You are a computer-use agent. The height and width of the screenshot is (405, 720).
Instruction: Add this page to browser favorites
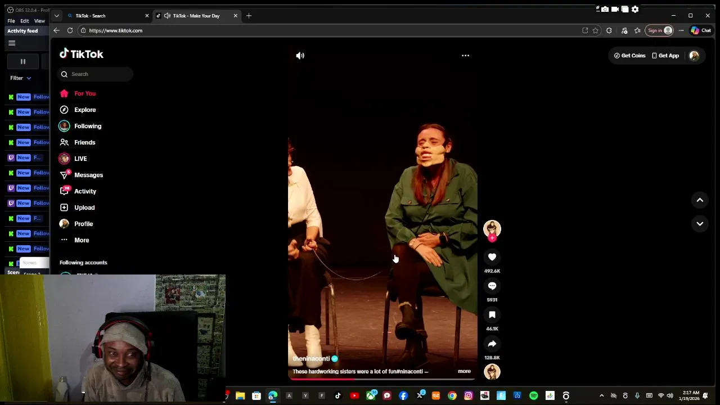(596, 30)
